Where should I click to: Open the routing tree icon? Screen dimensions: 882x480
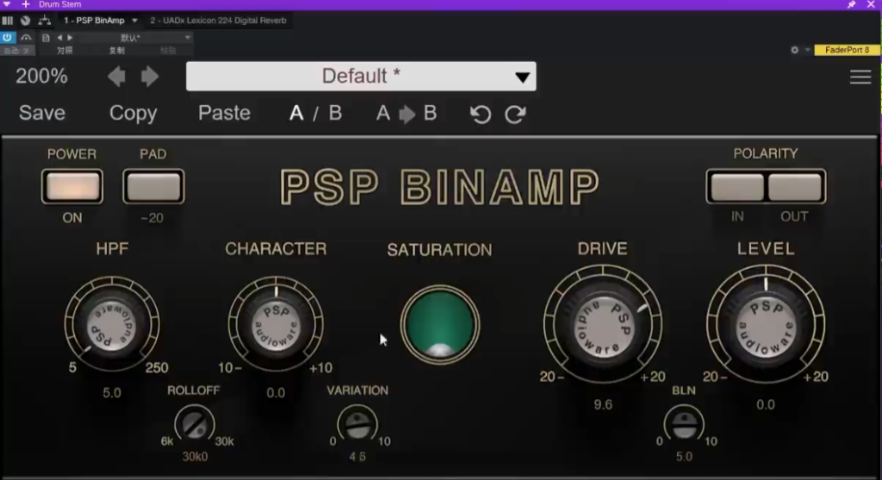point(45,21)
